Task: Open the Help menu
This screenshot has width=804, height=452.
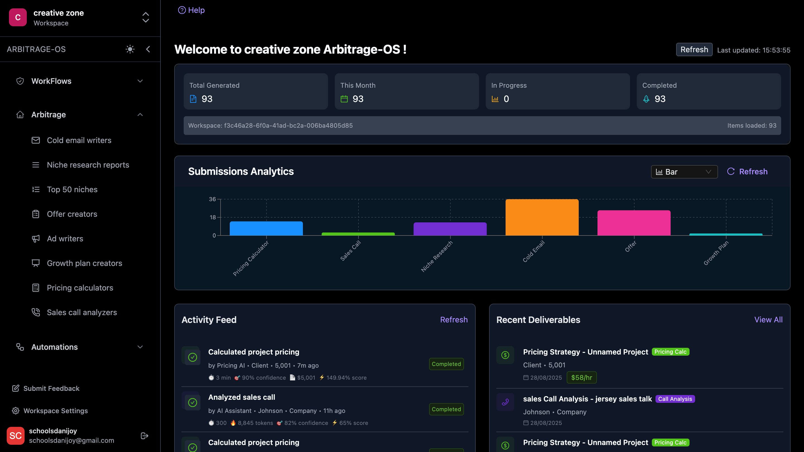Action: 191,10
